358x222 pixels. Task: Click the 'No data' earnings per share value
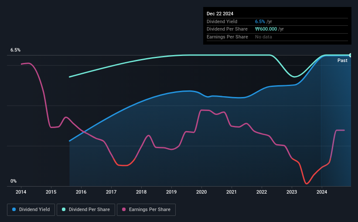(x=263, y=37)
